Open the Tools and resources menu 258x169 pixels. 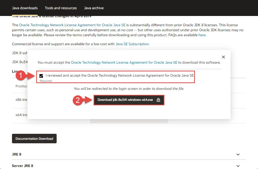pyautogui.click(x=61, y=8)
